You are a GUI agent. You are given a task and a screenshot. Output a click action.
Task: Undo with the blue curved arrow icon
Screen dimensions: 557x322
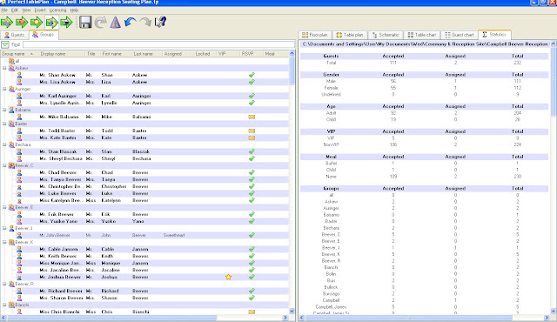pos(131,22)
